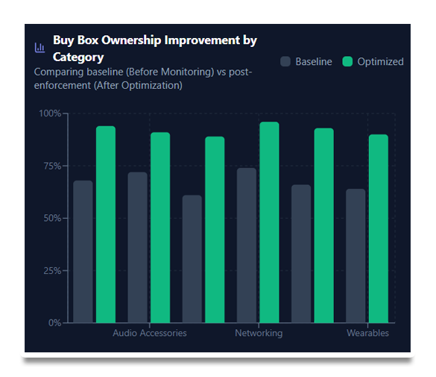Click the Baseline legend color swatch
Screen dimensions: 436x377
[285, 61]
